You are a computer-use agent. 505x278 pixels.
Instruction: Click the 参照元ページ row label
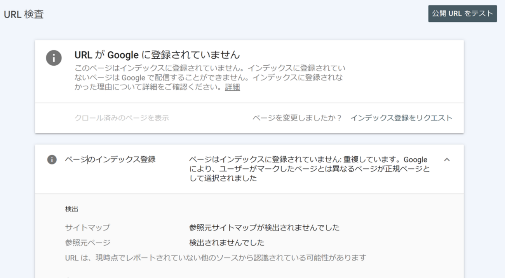(87, 243)
